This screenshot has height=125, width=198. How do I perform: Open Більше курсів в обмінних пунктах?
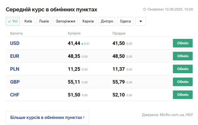(47, 118)
